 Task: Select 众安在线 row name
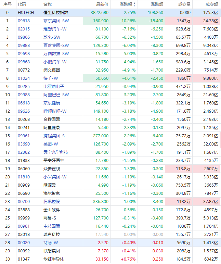[52, 169]
